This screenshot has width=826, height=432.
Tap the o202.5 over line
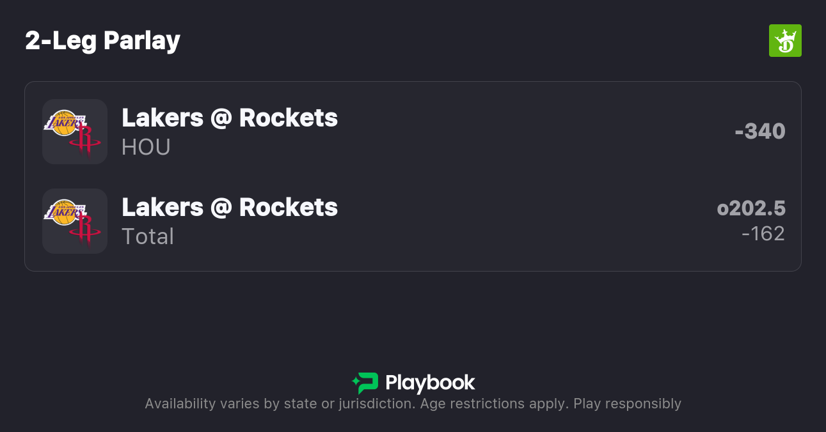coord(751,208)
